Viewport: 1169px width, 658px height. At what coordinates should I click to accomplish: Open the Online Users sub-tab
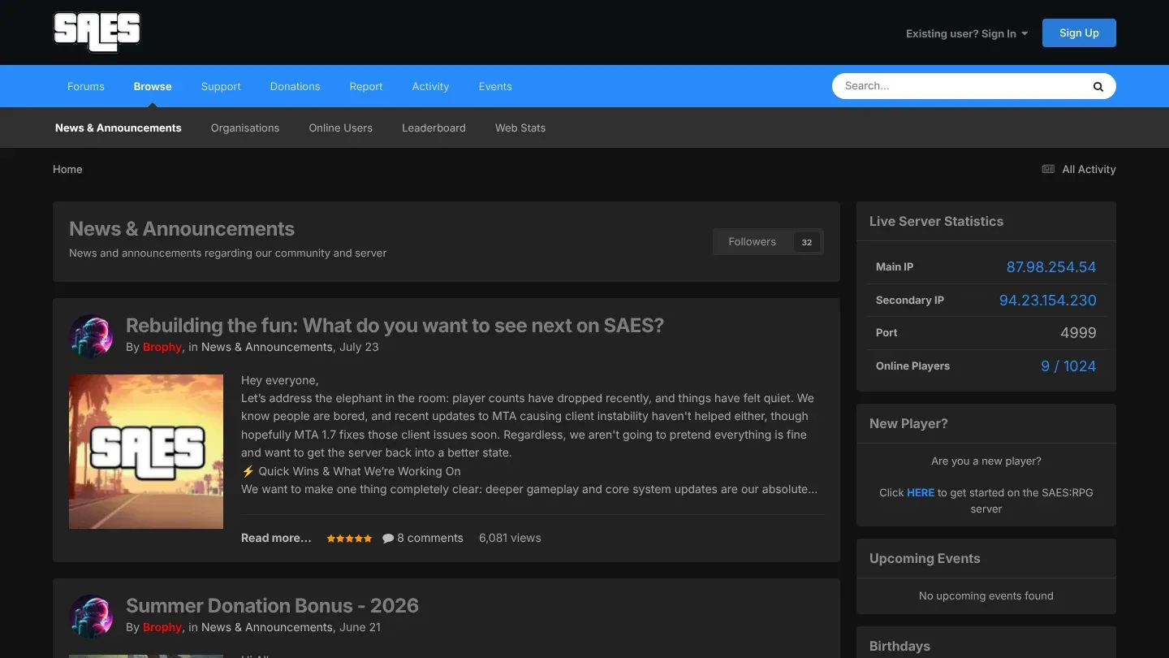(341, 128)
